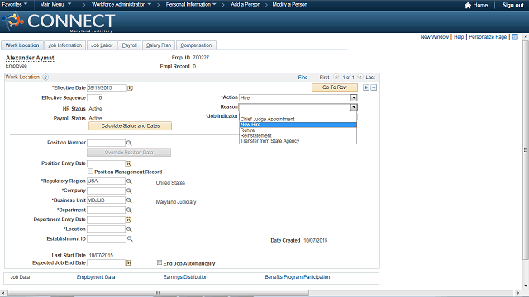Click the Work Location help icon
The image size is (529, 297).
(x=45, y=77)
